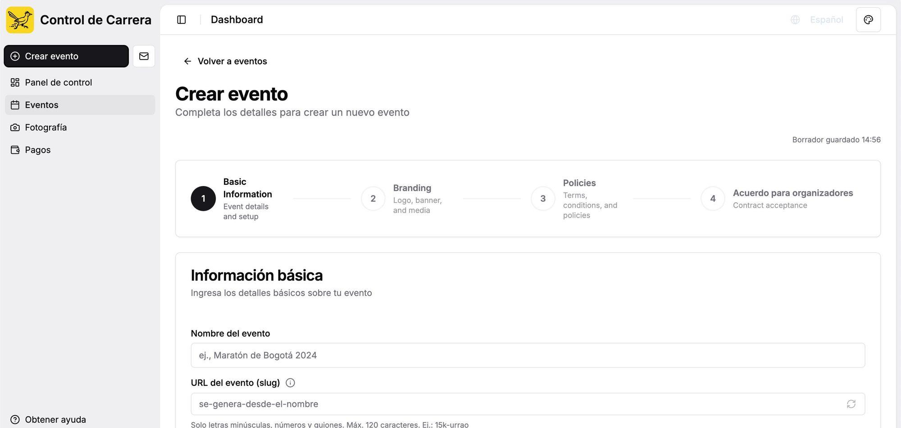Click the Dashboard breadcrumb title
This screenshot has height=428, width=901.
237,20
